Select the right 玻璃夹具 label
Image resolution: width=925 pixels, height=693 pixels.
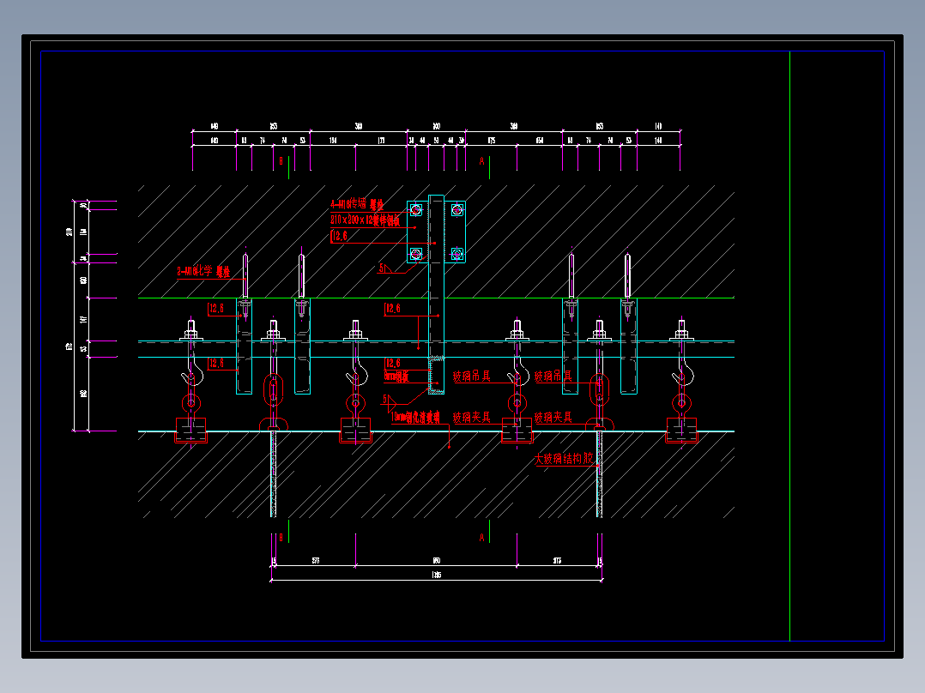[x=553, y=418]
